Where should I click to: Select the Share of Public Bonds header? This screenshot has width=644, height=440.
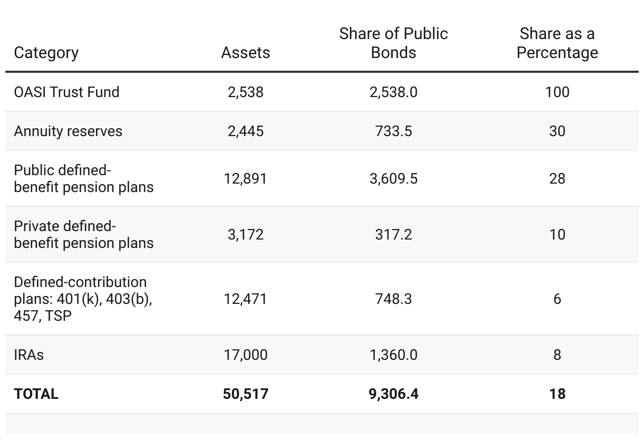click(x=393, y=43)
